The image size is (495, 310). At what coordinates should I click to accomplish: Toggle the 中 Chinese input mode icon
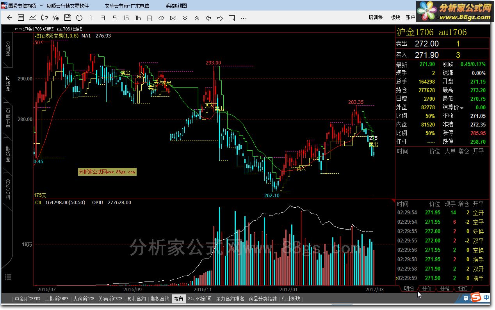coord(486,298)
